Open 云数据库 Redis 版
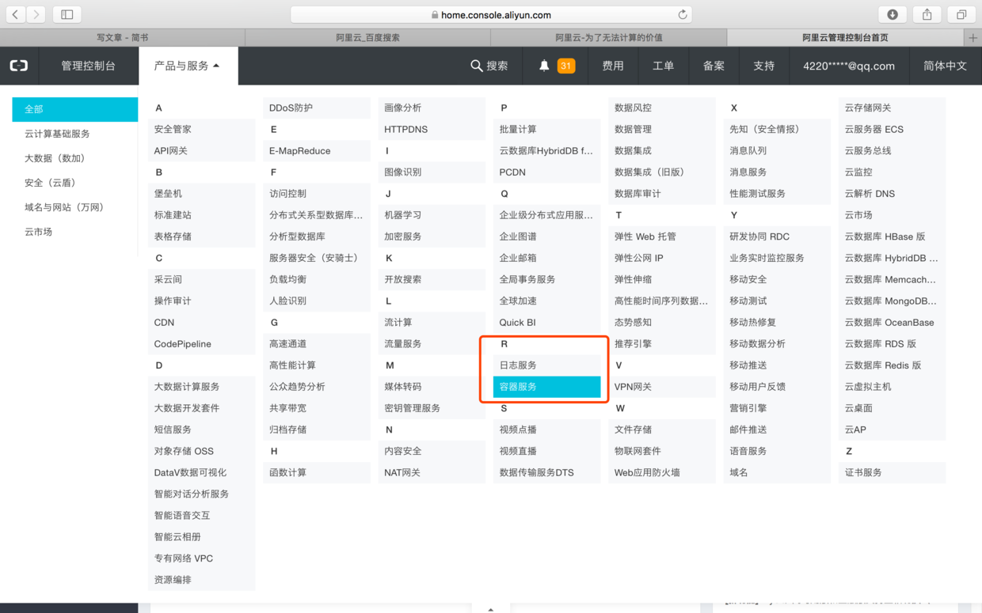This screenshot has height=613, width=982. coord(892,365)
